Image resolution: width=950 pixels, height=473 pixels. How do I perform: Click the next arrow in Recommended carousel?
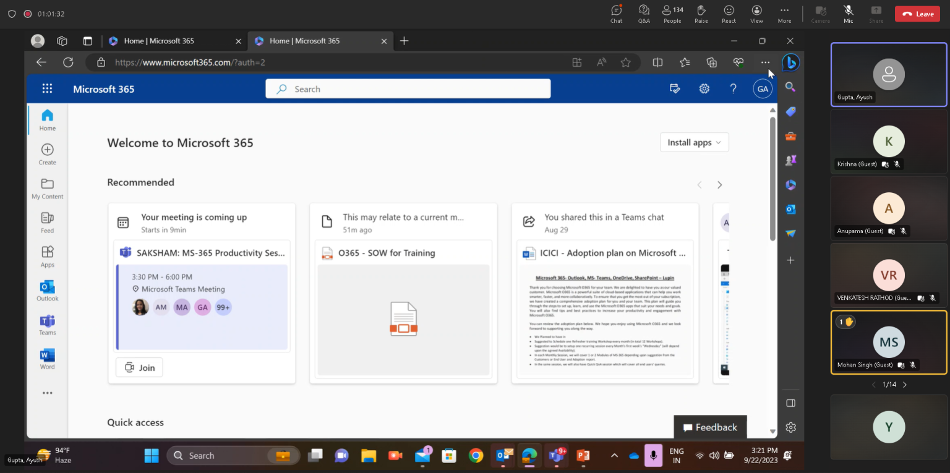(719, 184)
